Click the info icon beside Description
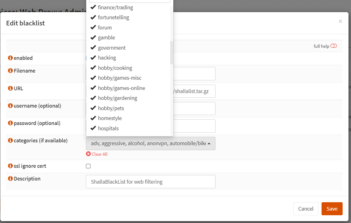This screenshot has height=223, width=351. 10,179
